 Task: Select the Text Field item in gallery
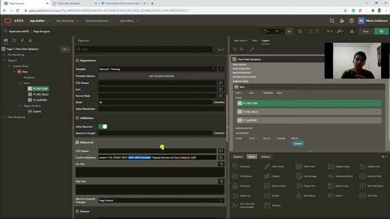point(368,196)
